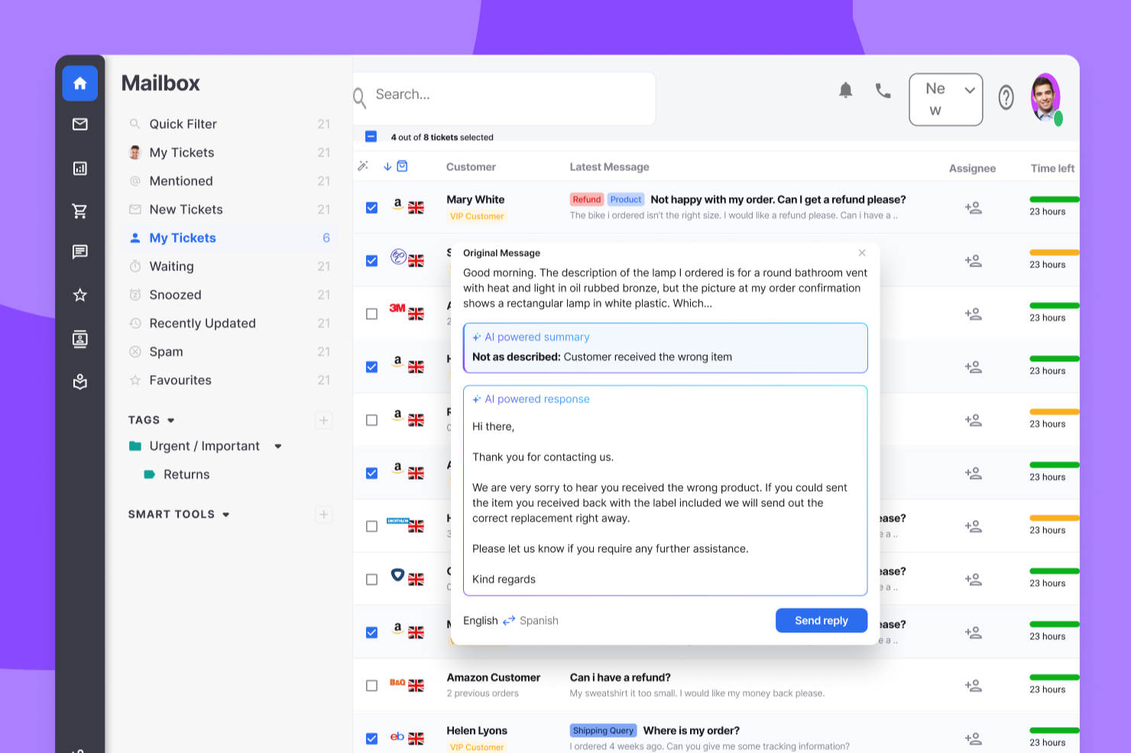The width and height of the screenshot is (1131, 753).
Task: Open the Snoozed mailbox view
Action: (x=175, y=295)
